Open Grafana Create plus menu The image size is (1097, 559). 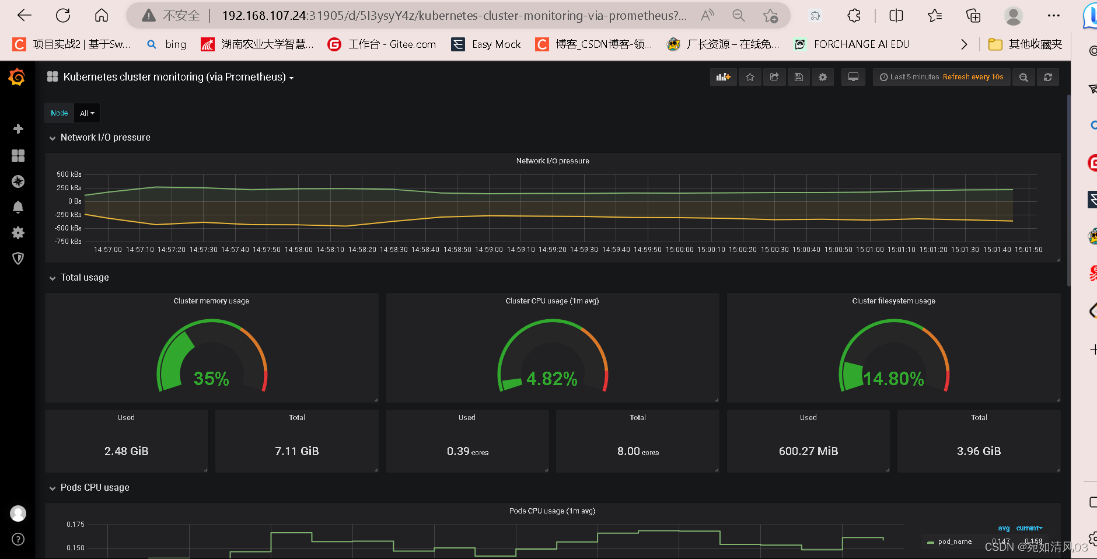(x=18, y=129)
